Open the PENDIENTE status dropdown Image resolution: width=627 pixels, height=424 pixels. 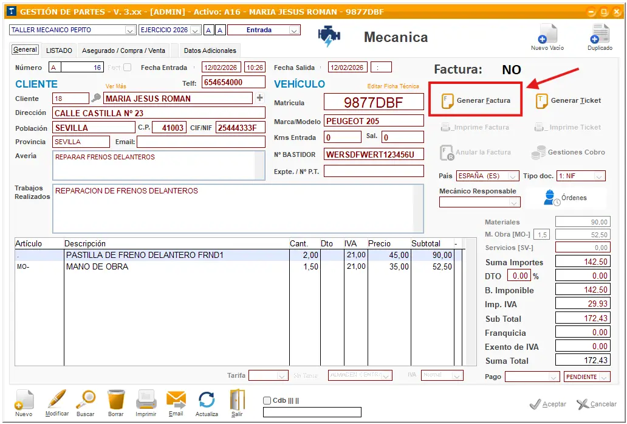point(604,377)
